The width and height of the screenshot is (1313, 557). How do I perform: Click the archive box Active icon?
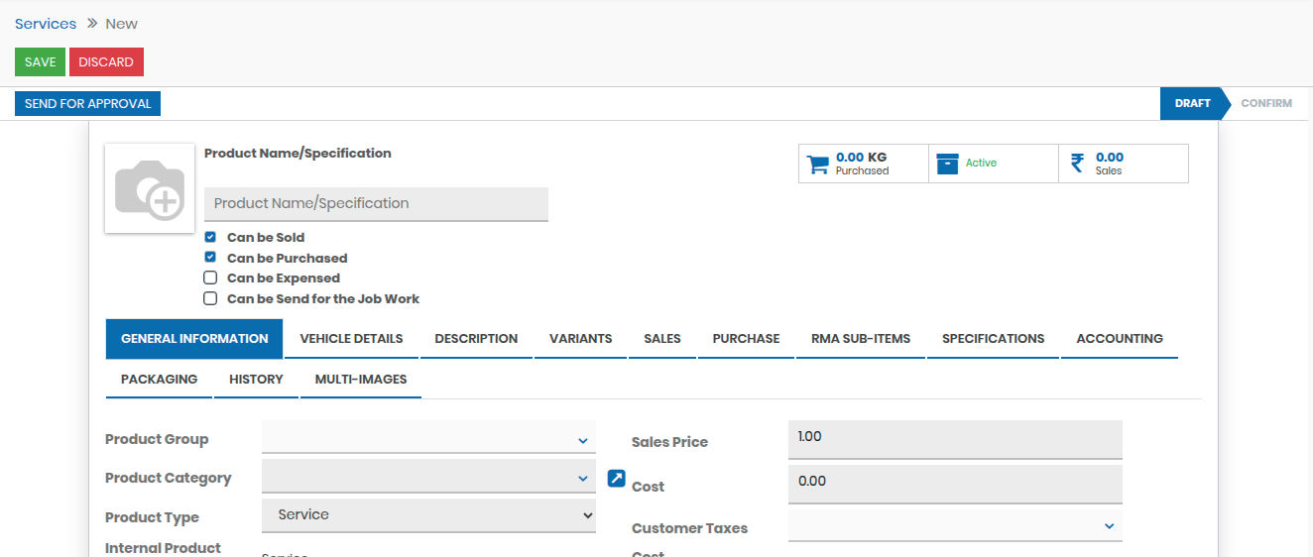[x=947, y=164]
